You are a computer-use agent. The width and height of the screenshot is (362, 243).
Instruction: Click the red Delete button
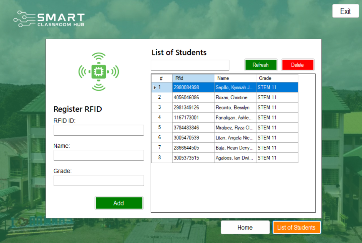(298, 65)
